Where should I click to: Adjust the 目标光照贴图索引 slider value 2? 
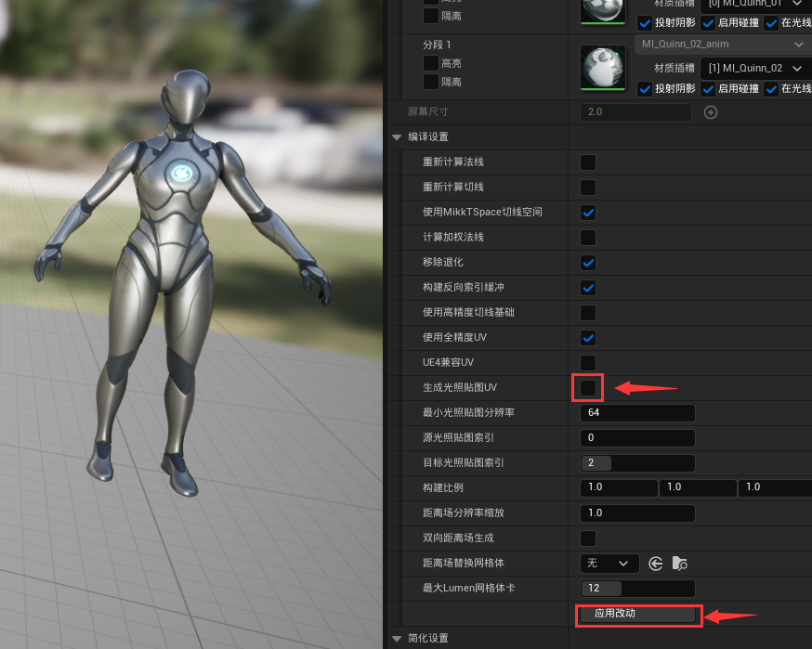coord(637,463)
